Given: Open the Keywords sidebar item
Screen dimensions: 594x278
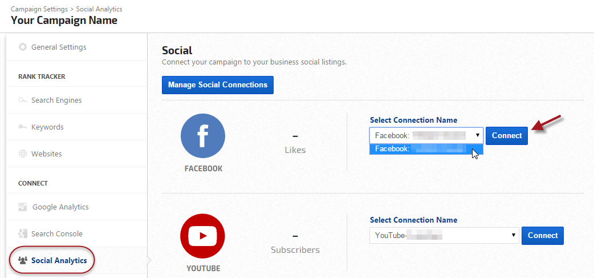Looking at the screenshot, I should 47,127.
